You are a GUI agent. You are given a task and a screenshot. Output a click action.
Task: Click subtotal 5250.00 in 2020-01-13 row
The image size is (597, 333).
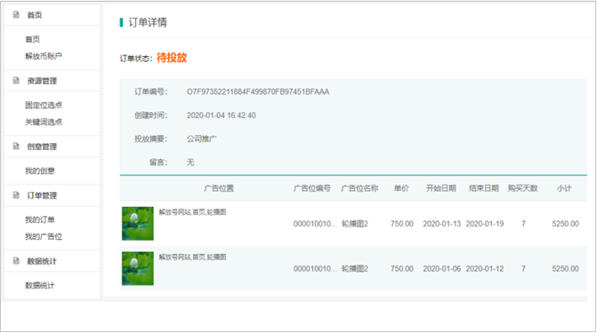[565, 224]
